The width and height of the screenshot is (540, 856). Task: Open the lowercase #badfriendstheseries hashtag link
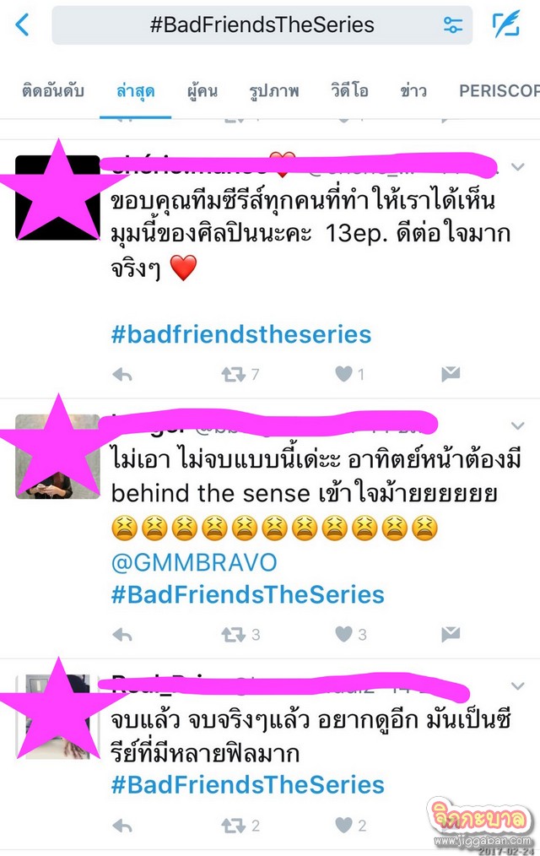tap(241, 334)
